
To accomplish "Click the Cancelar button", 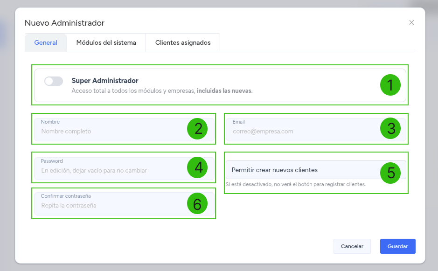I will pyautogui.click(x=352, y=246).
